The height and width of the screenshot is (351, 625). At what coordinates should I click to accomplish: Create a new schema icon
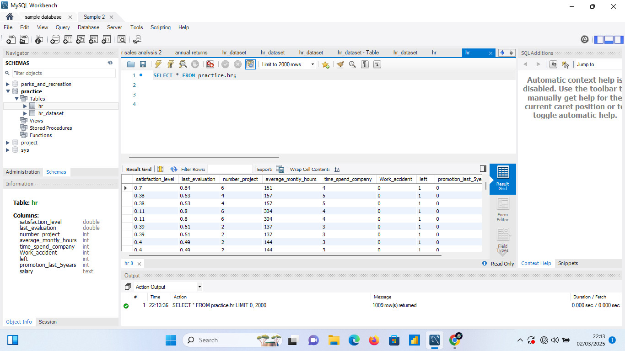click(x=55, y=40)
